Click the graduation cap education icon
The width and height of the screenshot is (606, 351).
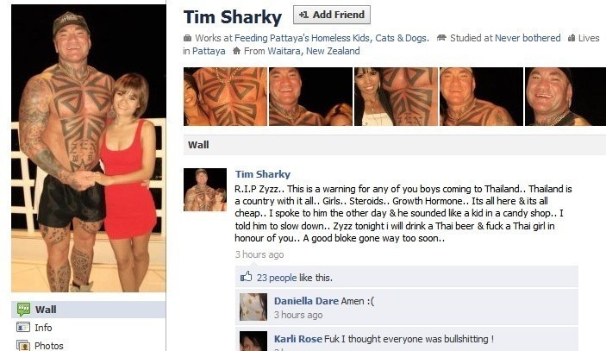[x=441, y=38]
